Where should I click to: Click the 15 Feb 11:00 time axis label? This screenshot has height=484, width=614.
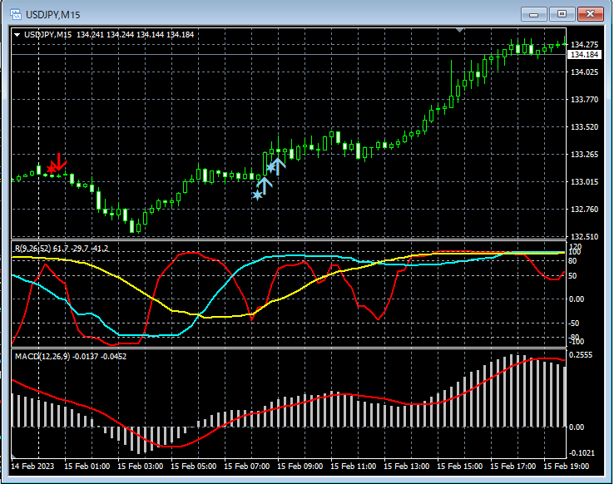click(x=354, y=467)
